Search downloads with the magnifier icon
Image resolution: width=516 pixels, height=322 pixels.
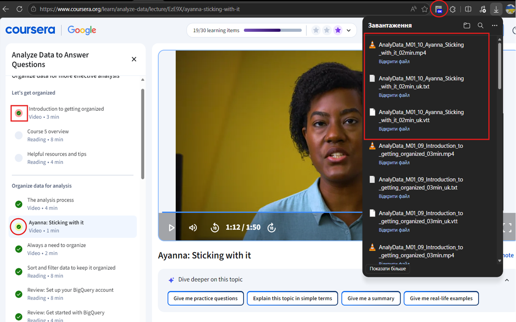481,25
